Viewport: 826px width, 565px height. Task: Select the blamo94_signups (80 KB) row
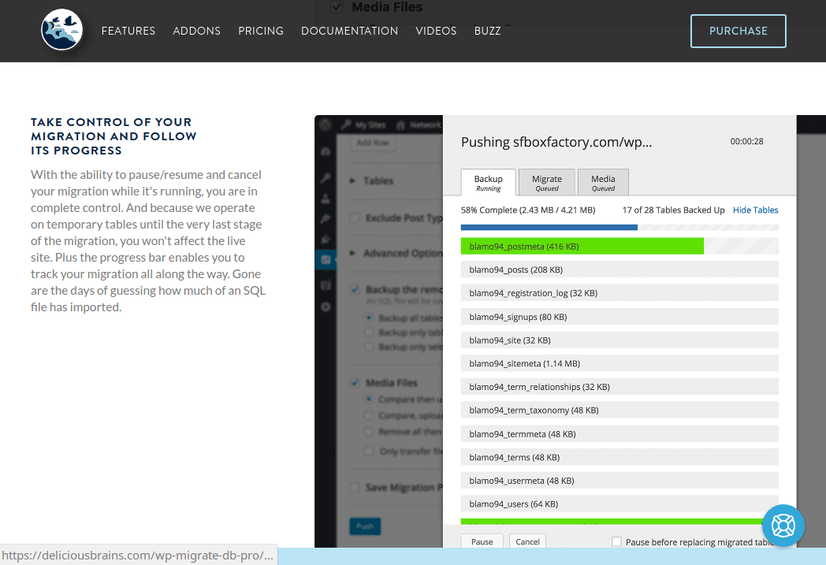coord(619,317)
